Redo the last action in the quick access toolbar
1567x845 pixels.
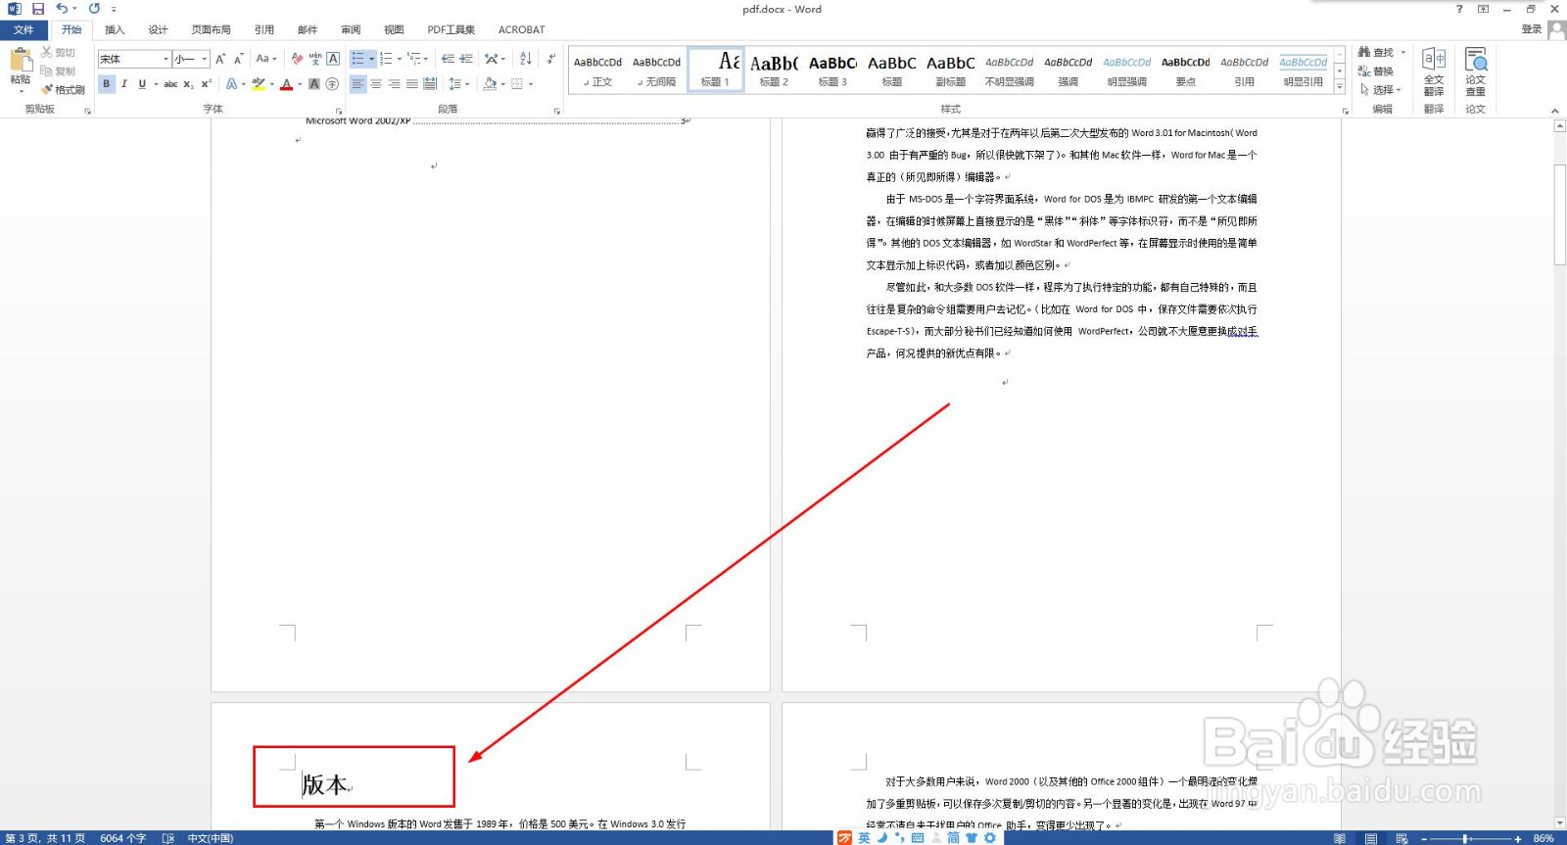pos(94,9)
